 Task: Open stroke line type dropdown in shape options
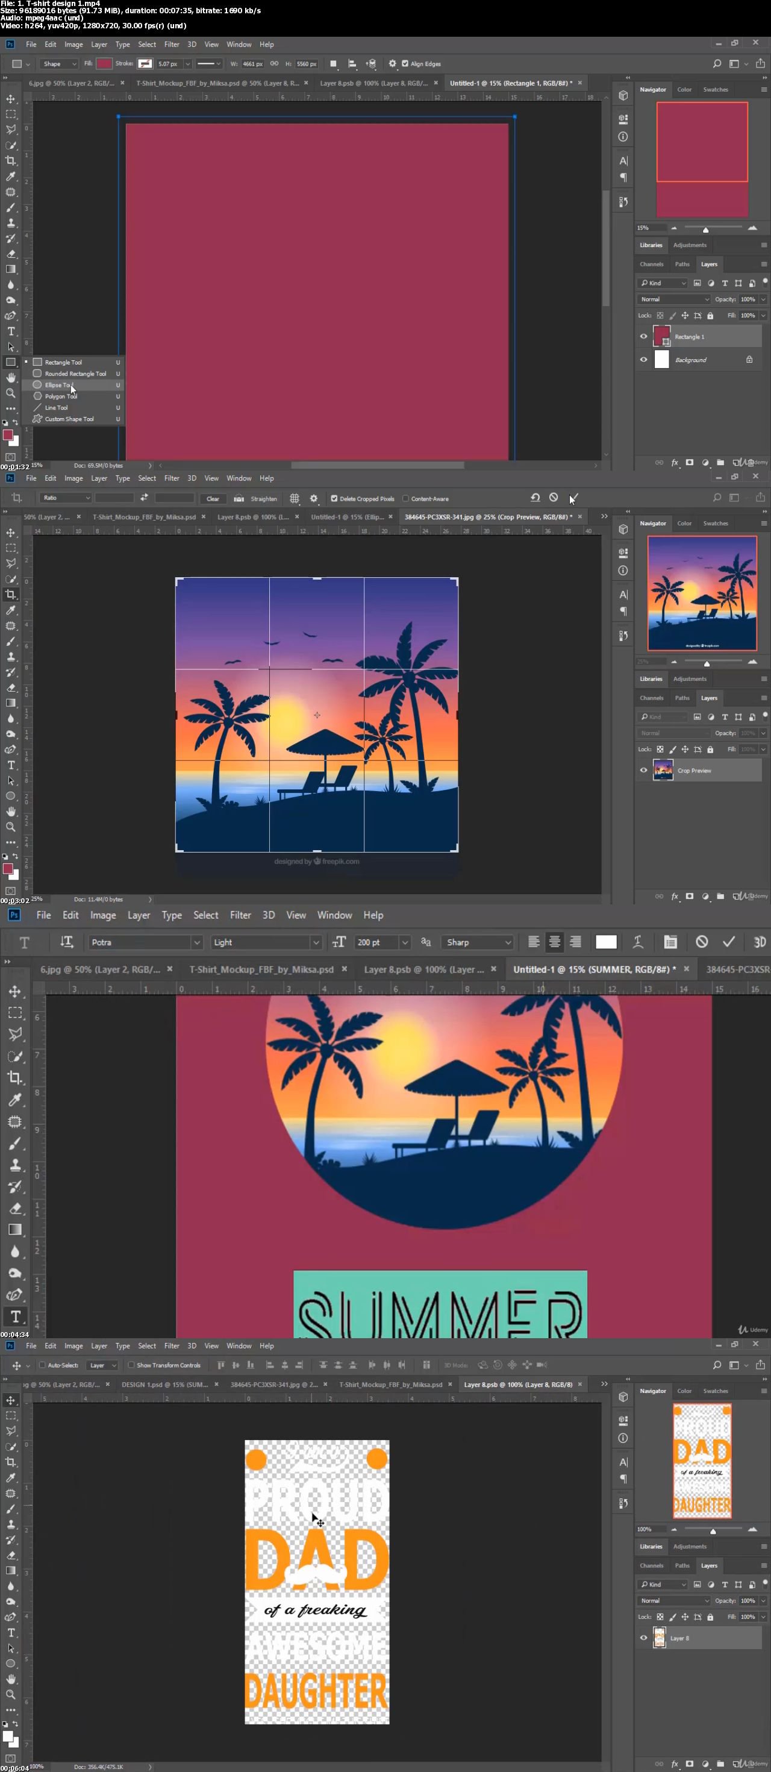208,64
